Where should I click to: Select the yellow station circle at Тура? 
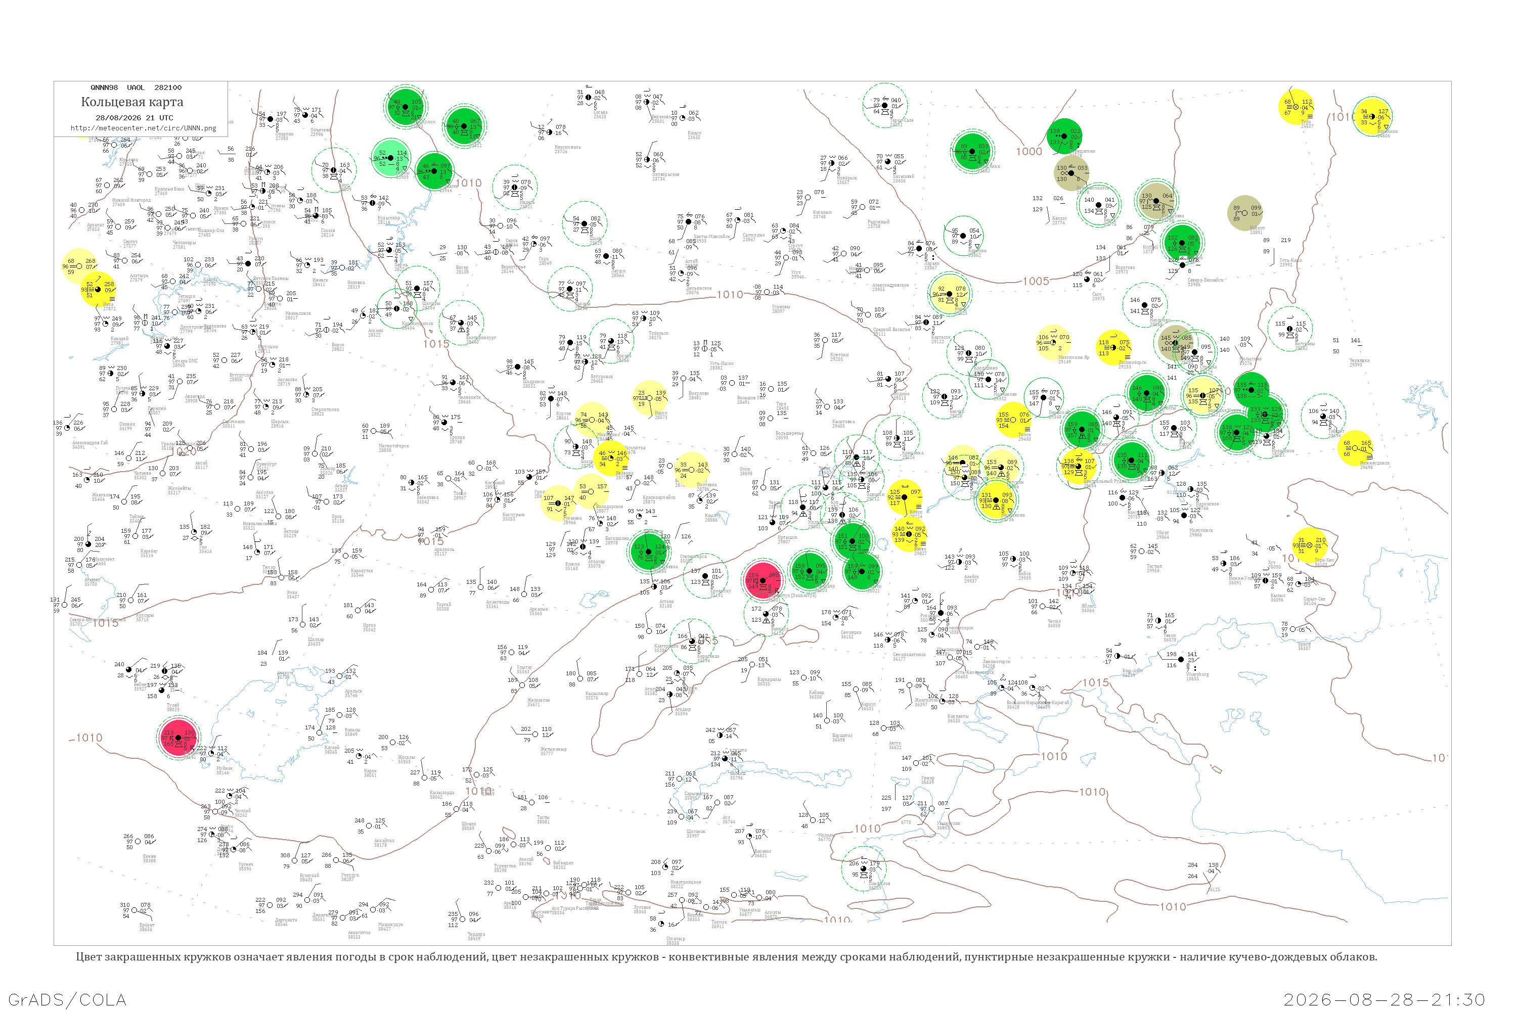click(x=1296, y=107)
